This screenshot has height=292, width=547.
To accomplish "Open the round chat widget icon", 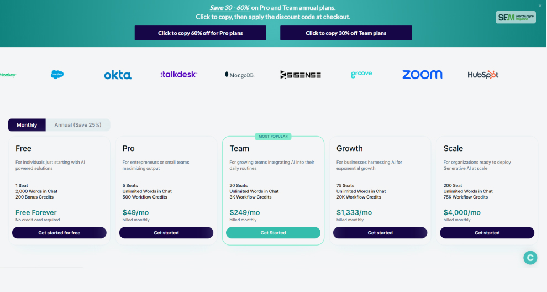I will click(x=530, y=258).
